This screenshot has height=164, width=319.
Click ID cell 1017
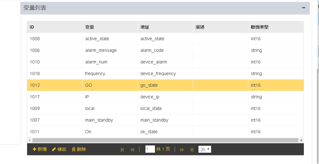[x=55, y=97]
